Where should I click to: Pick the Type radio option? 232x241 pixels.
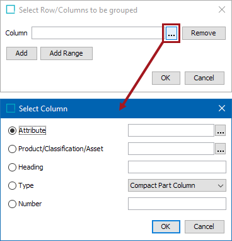point(12,185)
